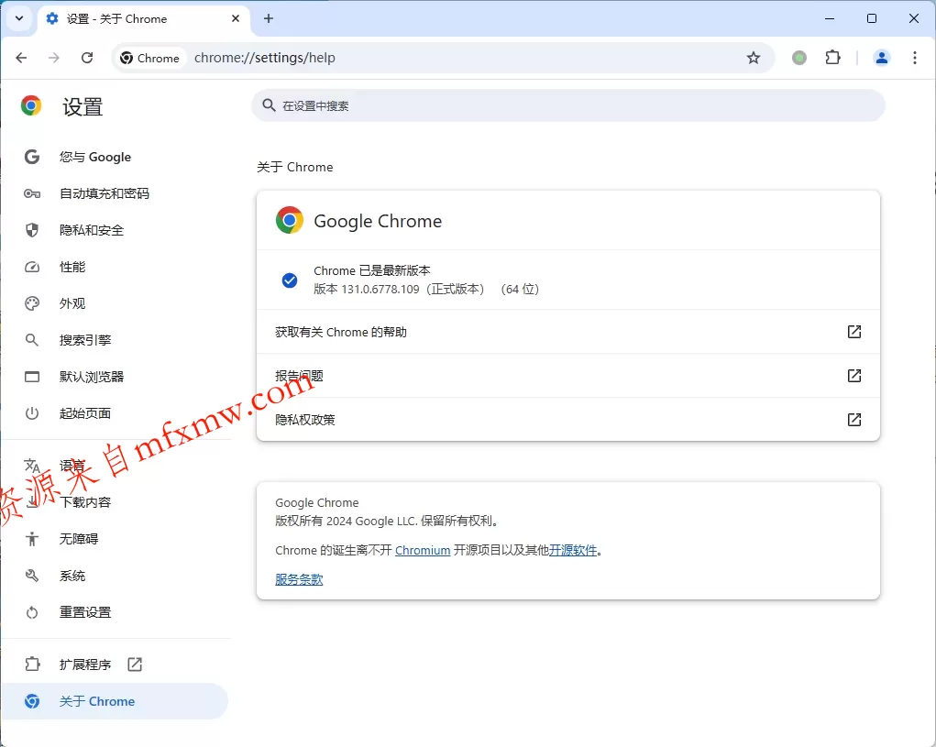936x747 pixels.
Task: Click the external link icon beside 扩展程序
Action: coord(135,665)
